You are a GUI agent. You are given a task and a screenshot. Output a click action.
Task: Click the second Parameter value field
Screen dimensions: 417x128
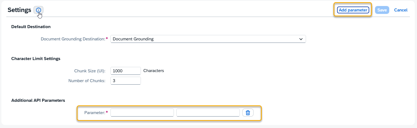point(208,113)
